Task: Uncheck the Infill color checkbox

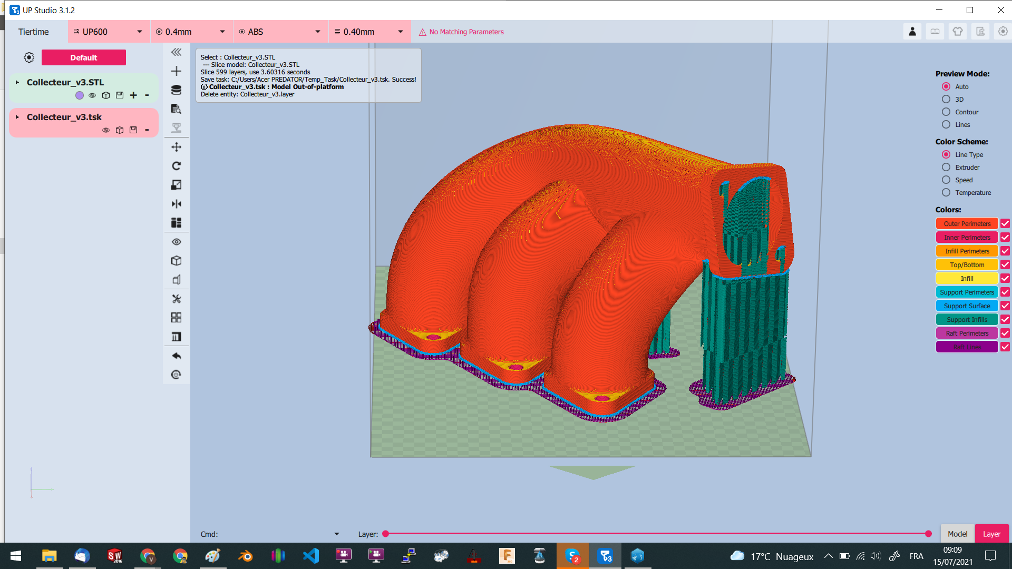Action: point(1005,278)
